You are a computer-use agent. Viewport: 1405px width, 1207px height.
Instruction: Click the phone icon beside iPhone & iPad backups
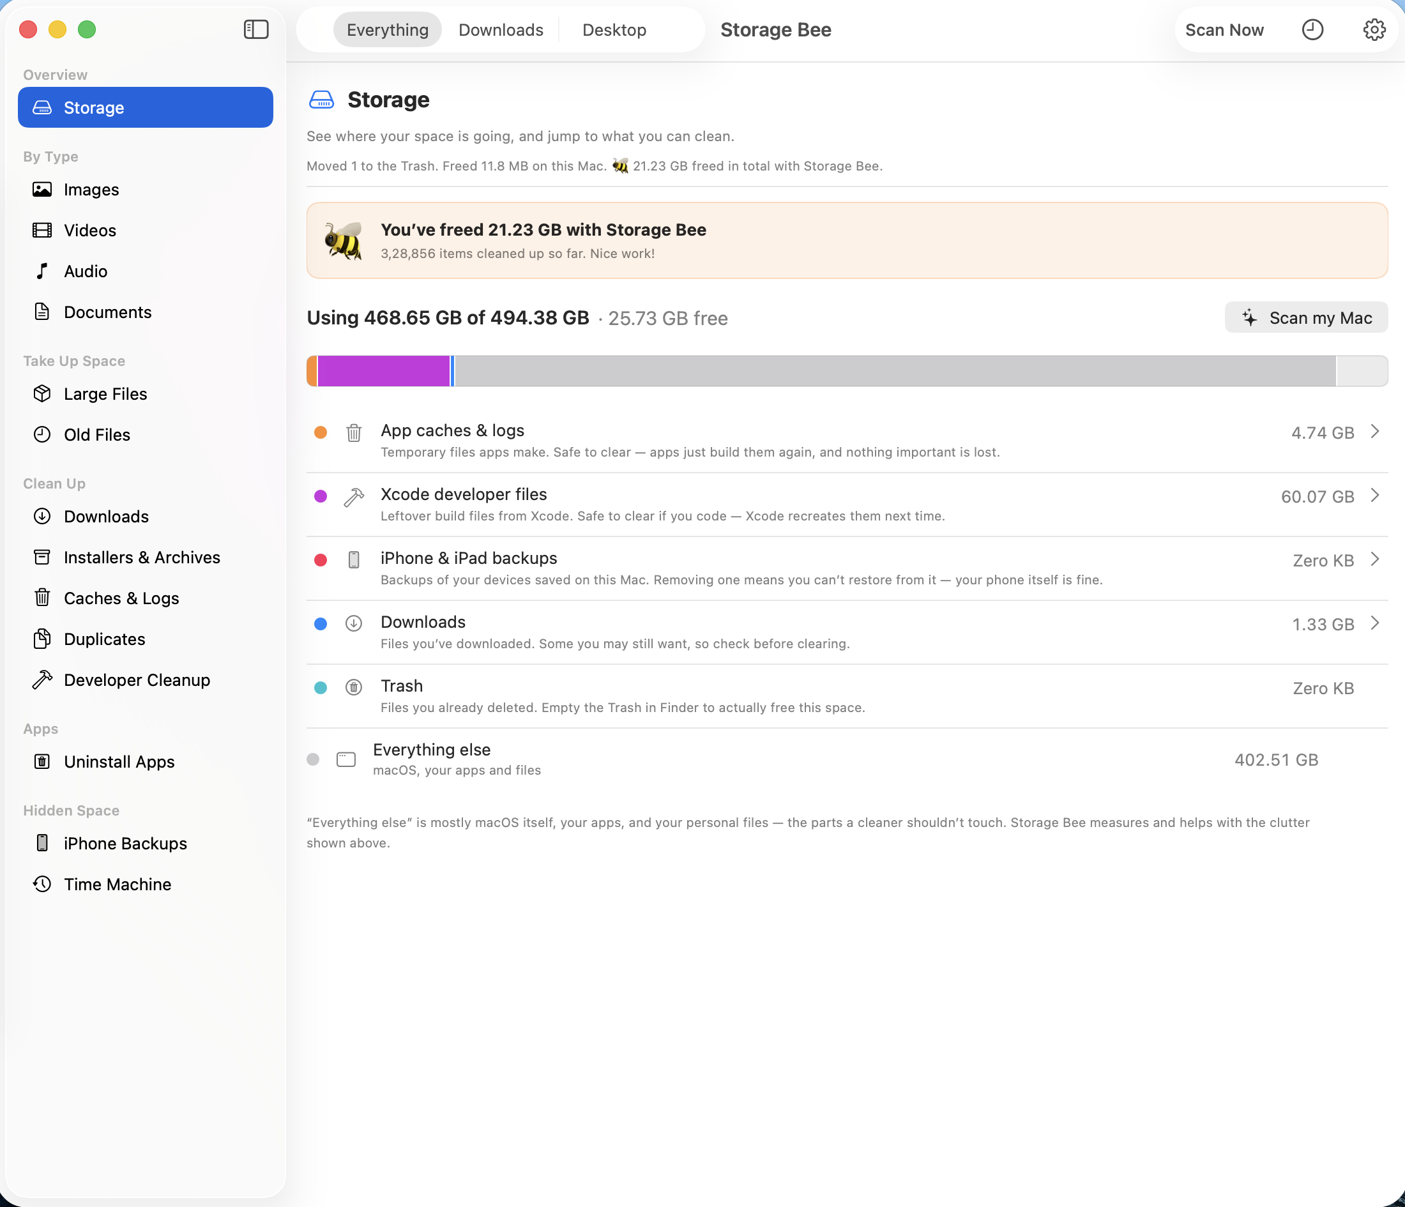353,560
